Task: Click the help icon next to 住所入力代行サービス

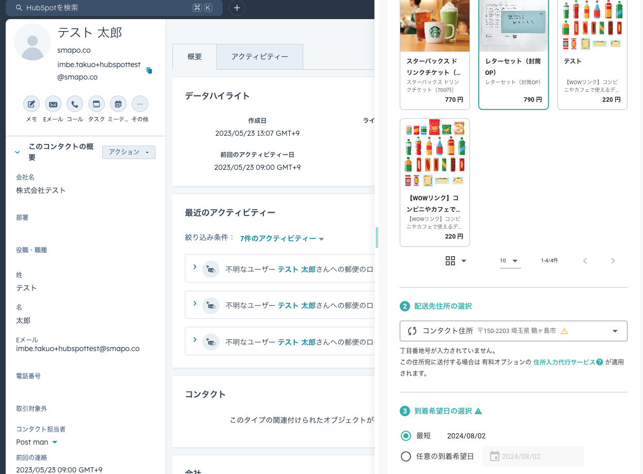Action: coord(600,362)
